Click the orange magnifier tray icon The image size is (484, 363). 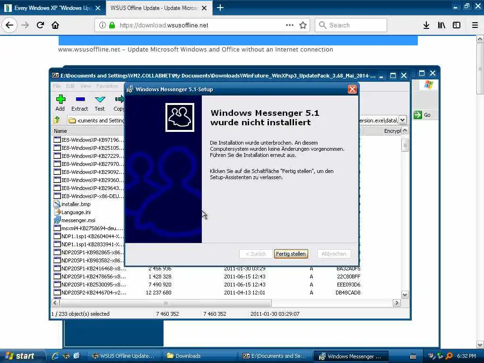pos(449,356)
